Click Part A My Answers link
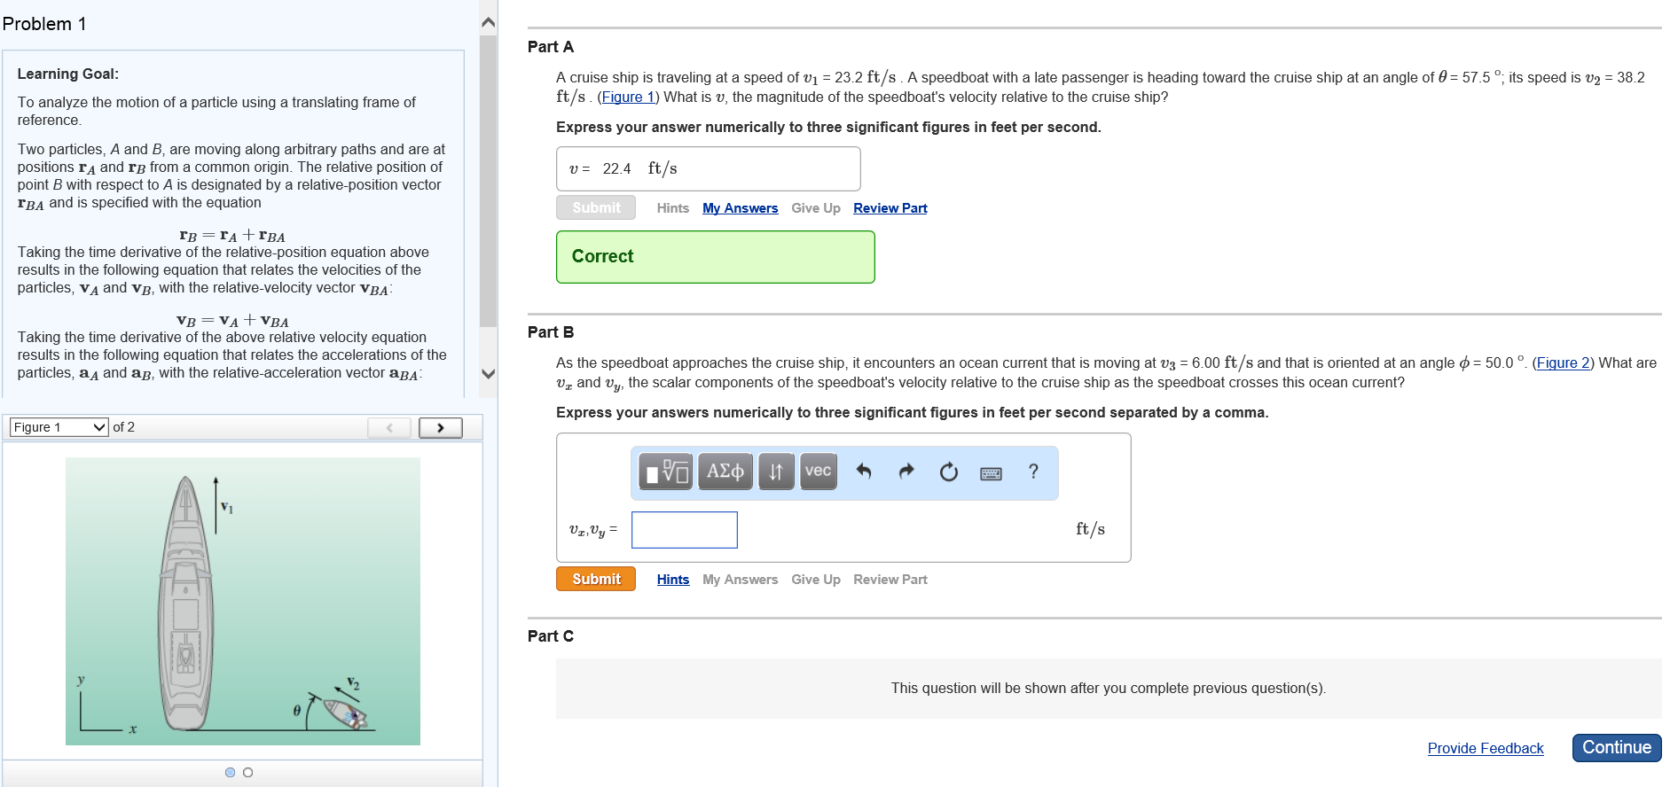Screen dimensions: 1670x787 pyautogui.click(x=740, y=208)
